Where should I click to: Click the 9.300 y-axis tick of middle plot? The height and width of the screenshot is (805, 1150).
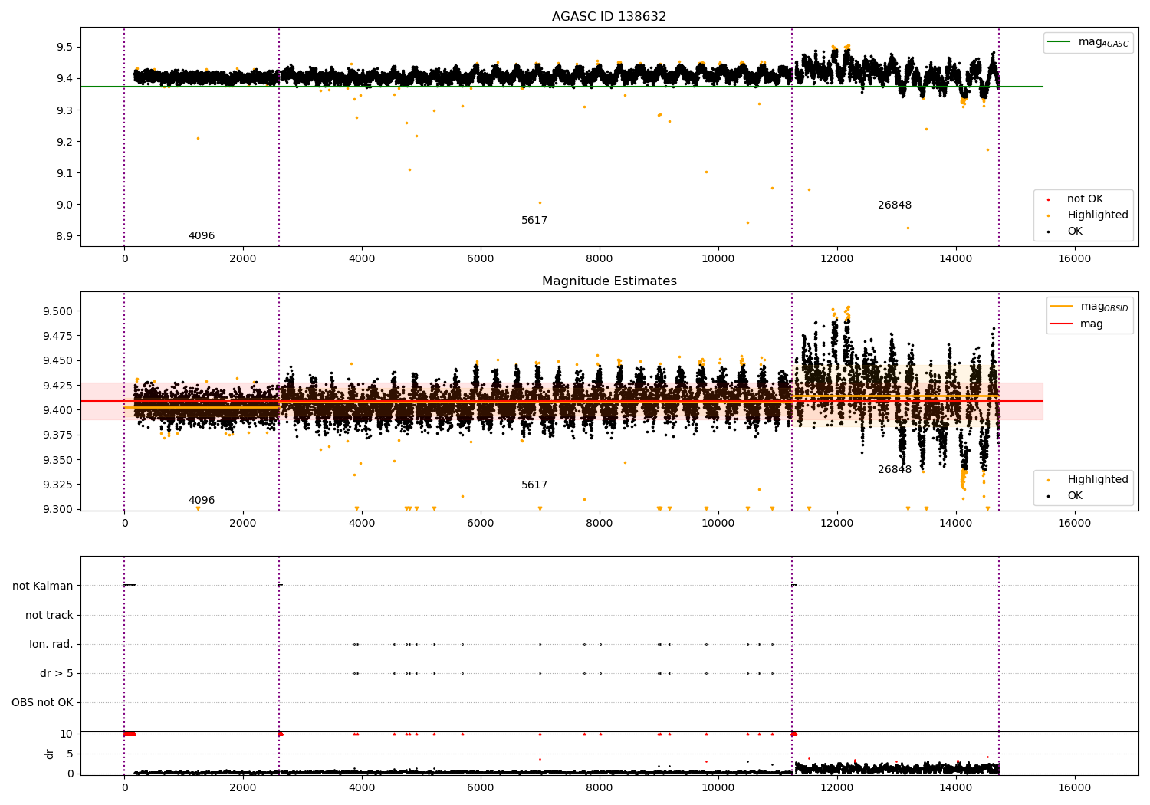(58, 509)
